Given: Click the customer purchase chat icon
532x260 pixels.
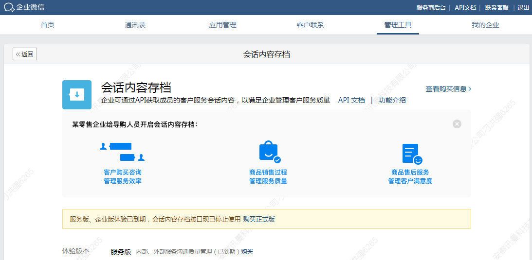Looking at the screenshot, I should tap(122, 152).
